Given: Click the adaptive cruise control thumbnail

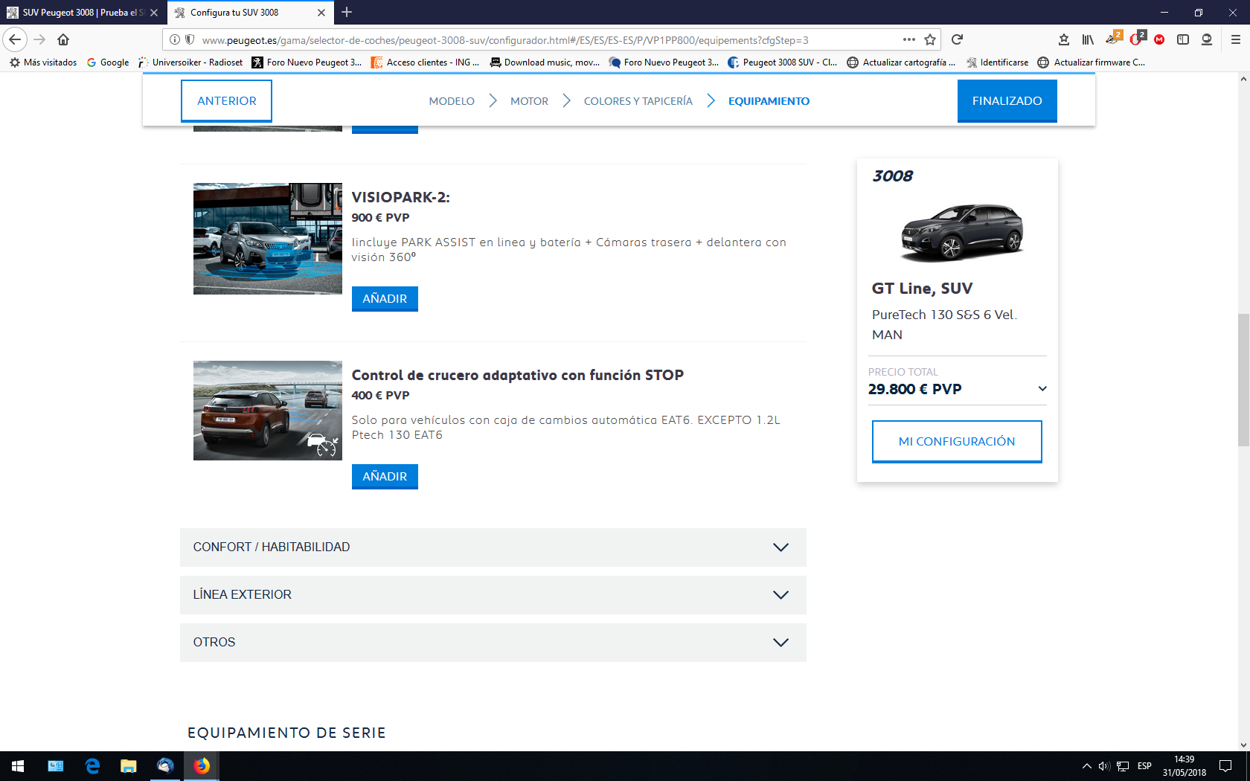Looking at the screenshot, I should pos(268,411).
